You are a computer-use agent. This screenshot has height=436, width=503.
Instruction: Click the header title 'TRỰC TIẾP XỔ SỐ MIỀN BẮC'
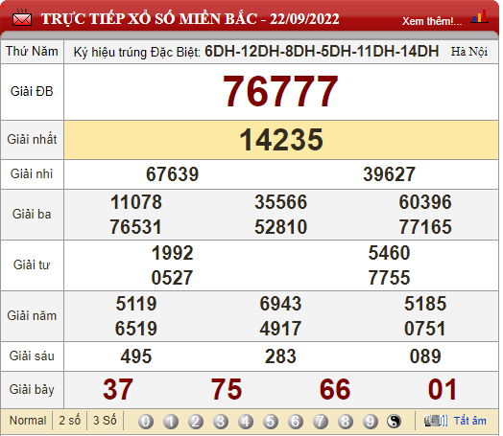149,18
